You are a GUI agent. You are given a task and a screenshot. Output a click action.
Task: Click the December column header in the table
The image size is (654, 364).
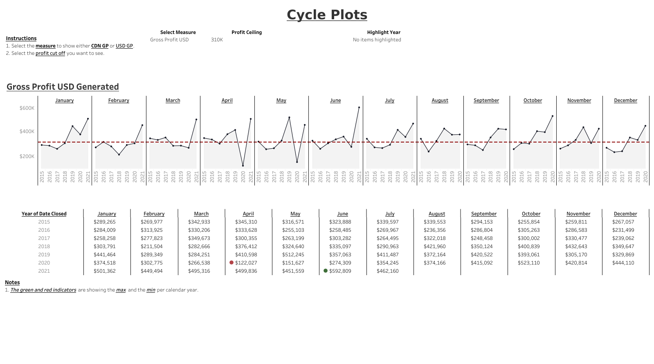(x=625, y=214)
